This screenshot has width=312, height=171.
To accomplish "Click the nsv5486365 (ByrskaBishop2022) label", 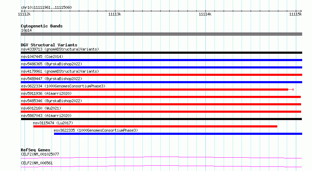I will click(x=52, y=64).
